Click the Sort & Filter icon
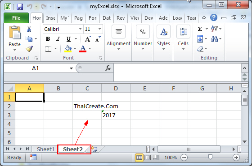 (x=214, y=29)
